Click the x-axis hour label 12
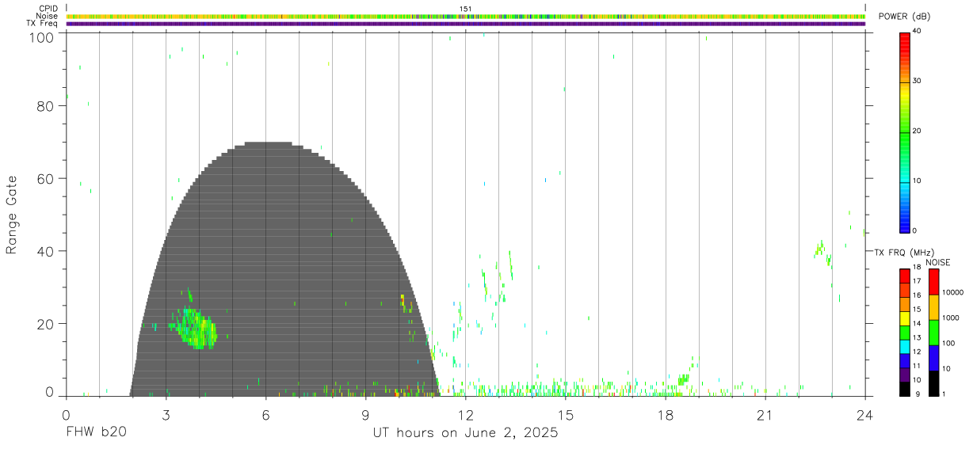 coord(466,414)
